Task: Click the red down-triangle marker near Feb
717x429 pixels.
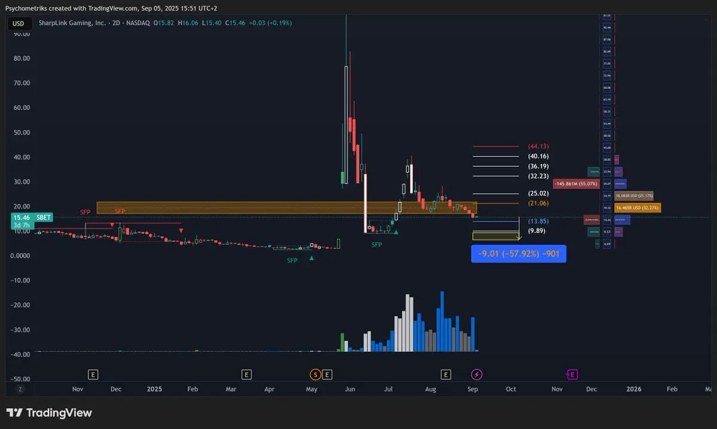Action: (181, 231)
